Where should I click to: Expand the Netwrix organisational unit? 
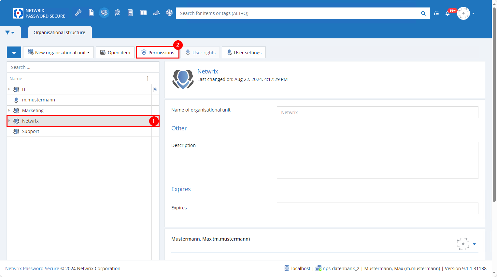9,121
